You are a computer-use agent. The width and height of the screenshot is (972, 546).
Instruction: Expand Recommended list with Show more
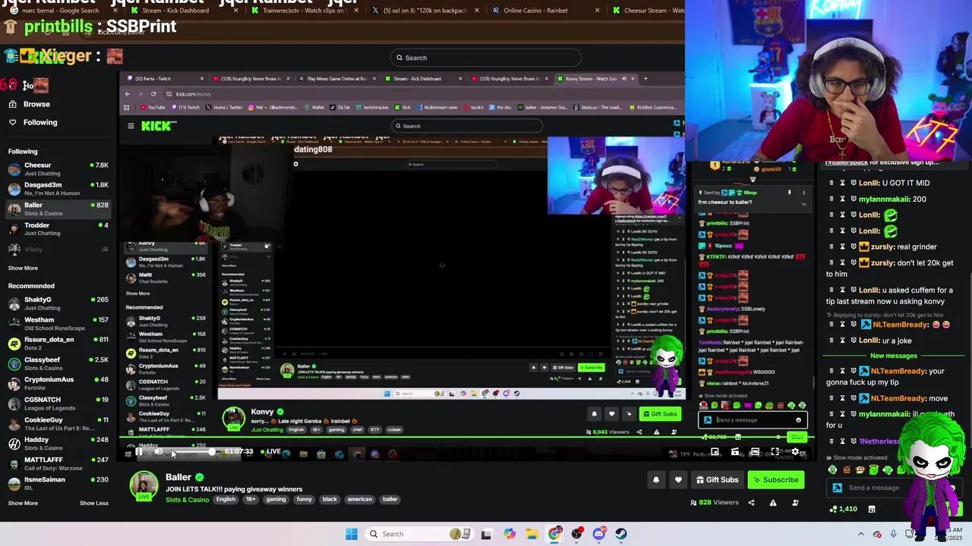pyautogui.click(x=23, y=503)
